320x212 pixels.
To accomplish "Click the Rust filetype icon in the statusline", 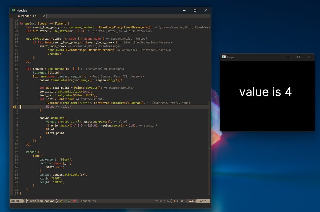I will (x=174, y=201).
